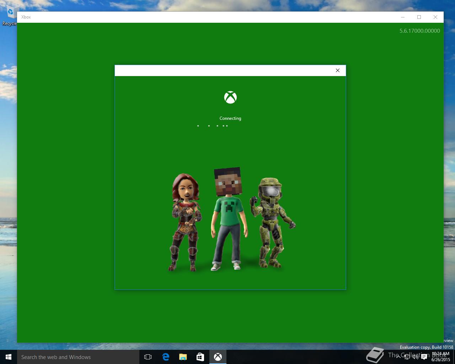
Task: Open the Windows Start menu
Action: click(9, 357)
